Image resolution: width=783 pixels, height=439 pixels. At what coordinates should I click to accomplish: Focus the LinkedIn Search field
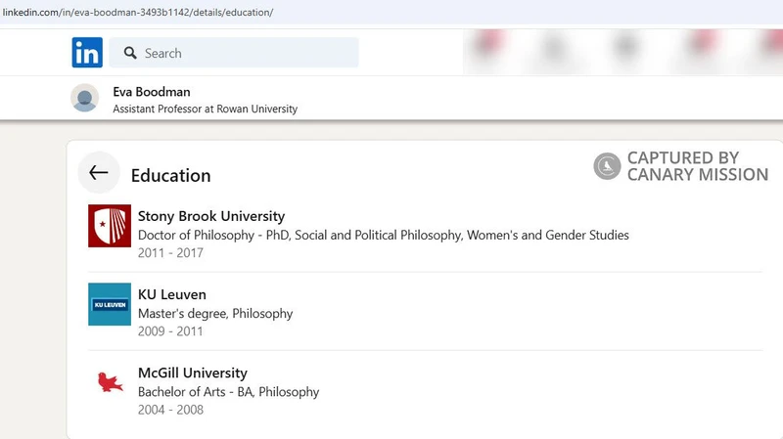tap(234, 53)
